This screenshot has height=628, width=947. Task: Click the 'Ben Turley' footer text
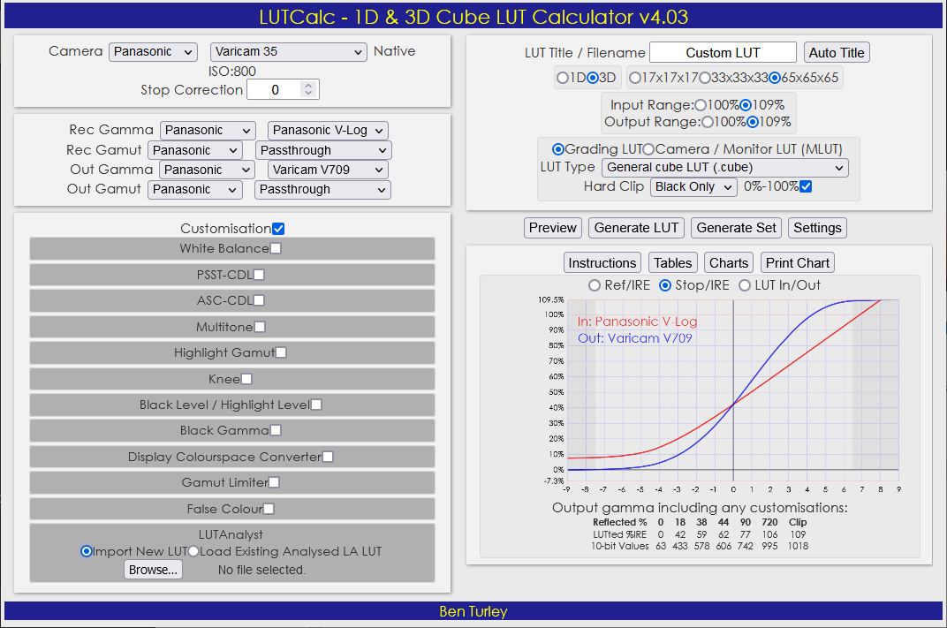click(x=473, y=612)
